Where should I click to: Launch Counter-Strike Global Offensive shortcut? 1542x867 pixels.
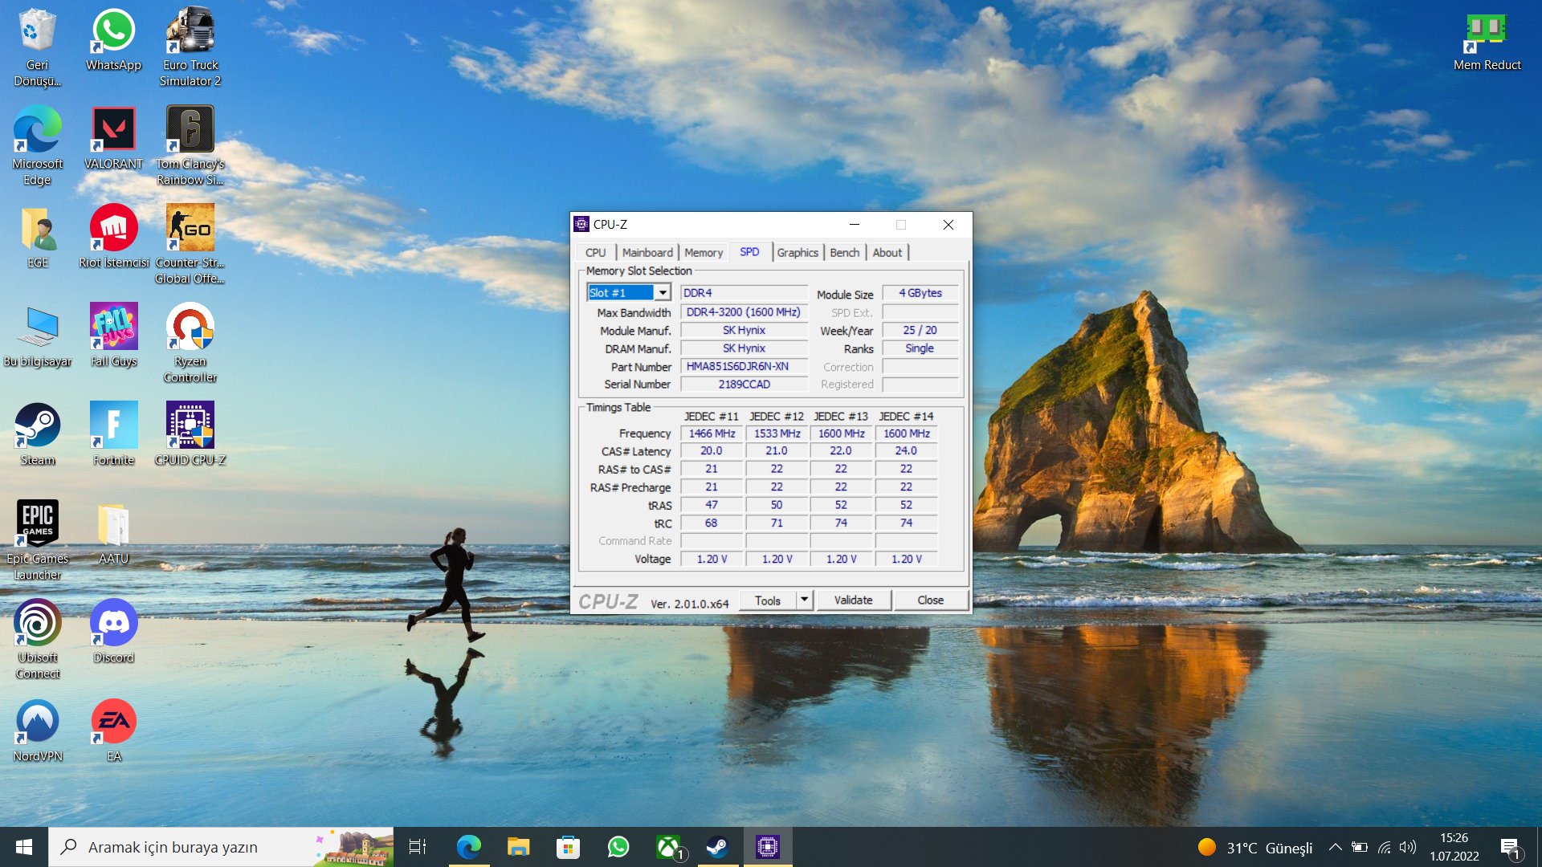[x=190, y=244]
